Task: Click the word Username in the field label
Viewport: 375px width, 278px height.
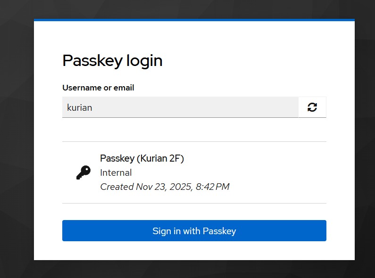Action: pyautogui.click(x=82, y=88)
